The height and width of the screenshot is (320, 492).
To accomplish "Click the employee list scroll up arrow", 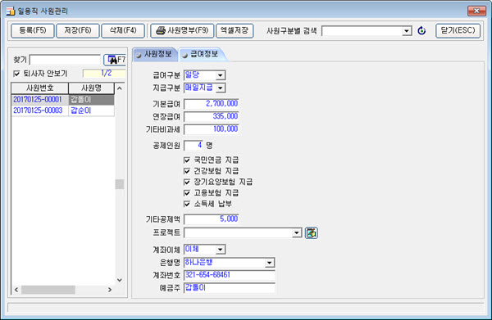I will (120, 88).
